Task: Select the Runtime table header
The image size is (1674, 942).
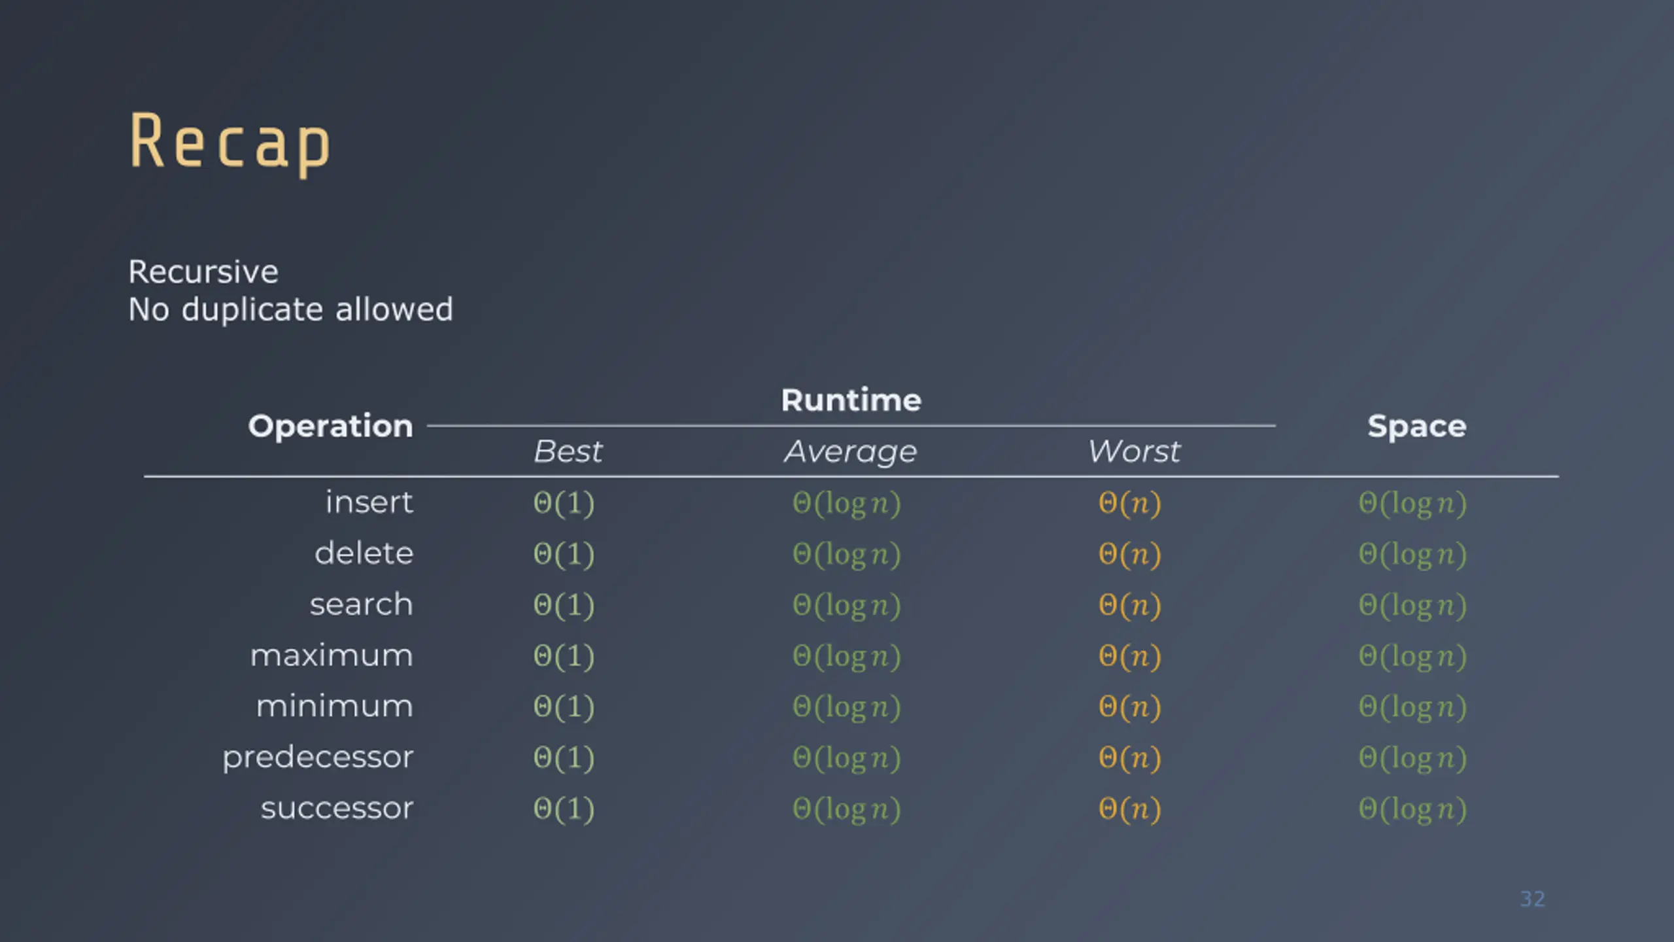Action: 851,400
